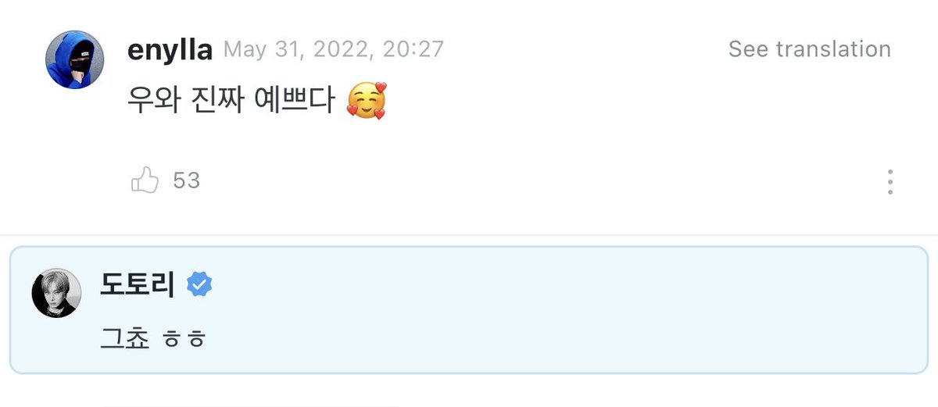Click blank space beside the 53 likes
Screen dimensions: 938x407
pyautogui.click(x=532, y=181)
